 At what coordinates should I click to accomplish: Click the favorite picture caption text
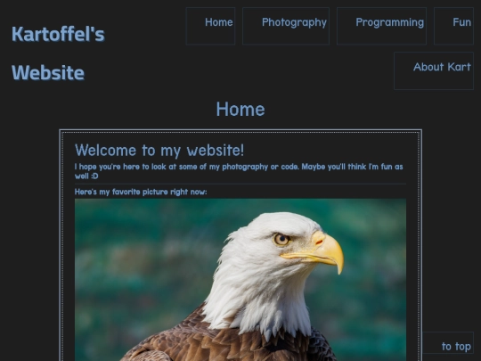tap(141, 192)
